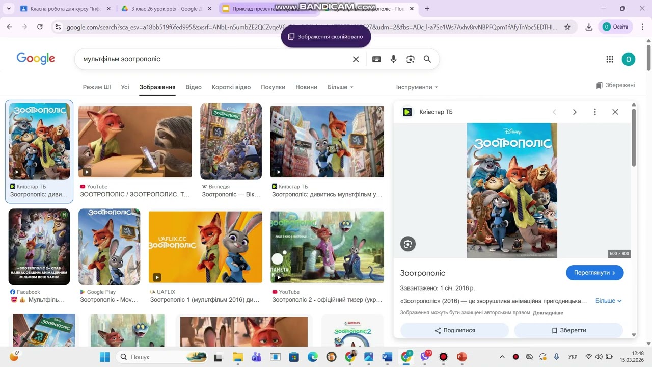
Task: Open the on-screen keyboard input tool
Action: point(376,59)
